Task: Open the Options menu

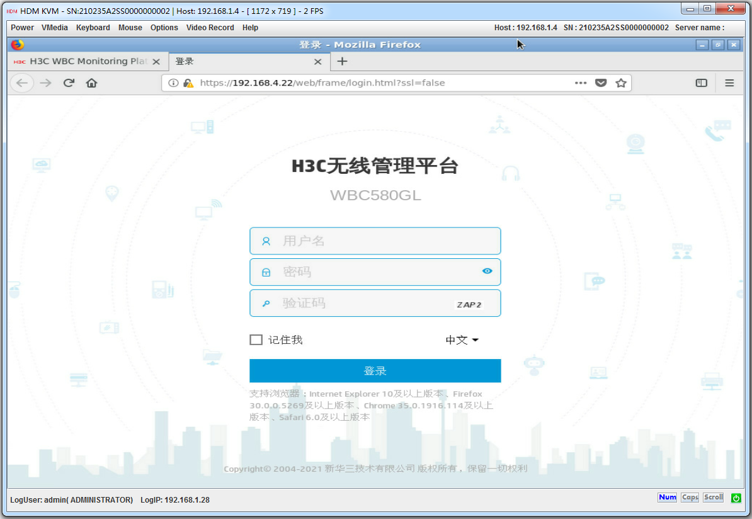Action: click(x=164, y=28)
